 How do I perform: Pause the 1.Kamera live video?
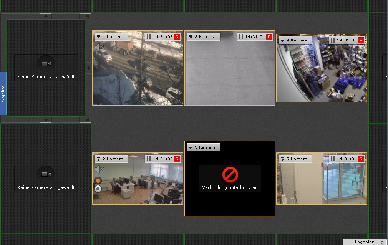click(149, 37)
